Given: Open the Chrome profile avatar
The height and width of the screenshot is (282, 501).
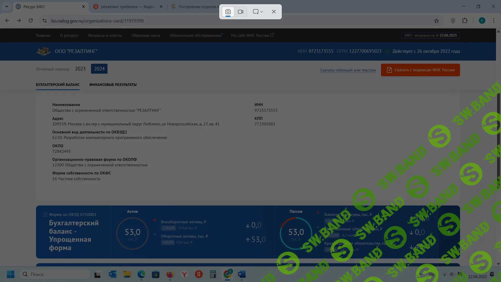Looking at the screenshot, I should tap(482, 21).
